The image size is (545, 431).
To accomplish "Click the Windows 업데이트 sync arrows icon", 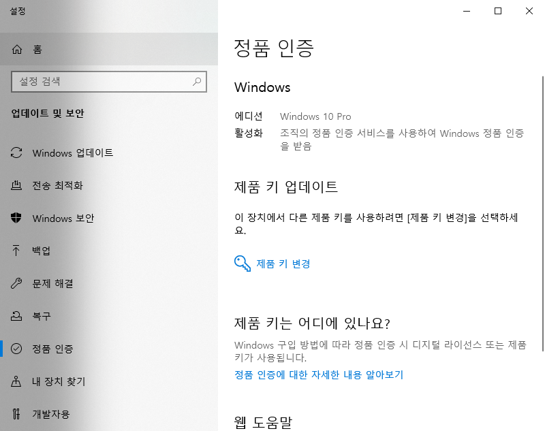I will [16, 153].
